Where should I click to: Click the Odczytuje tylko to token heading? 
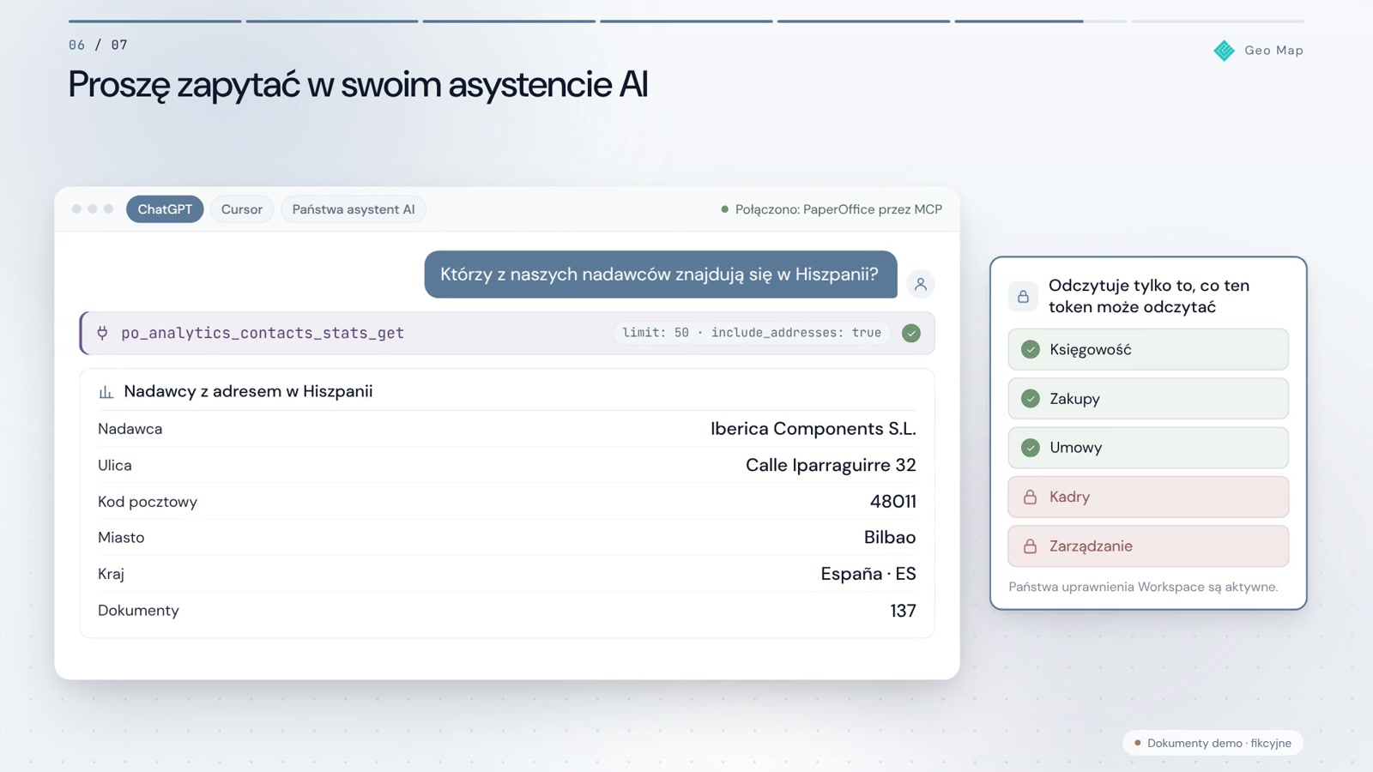[1149, 296]
